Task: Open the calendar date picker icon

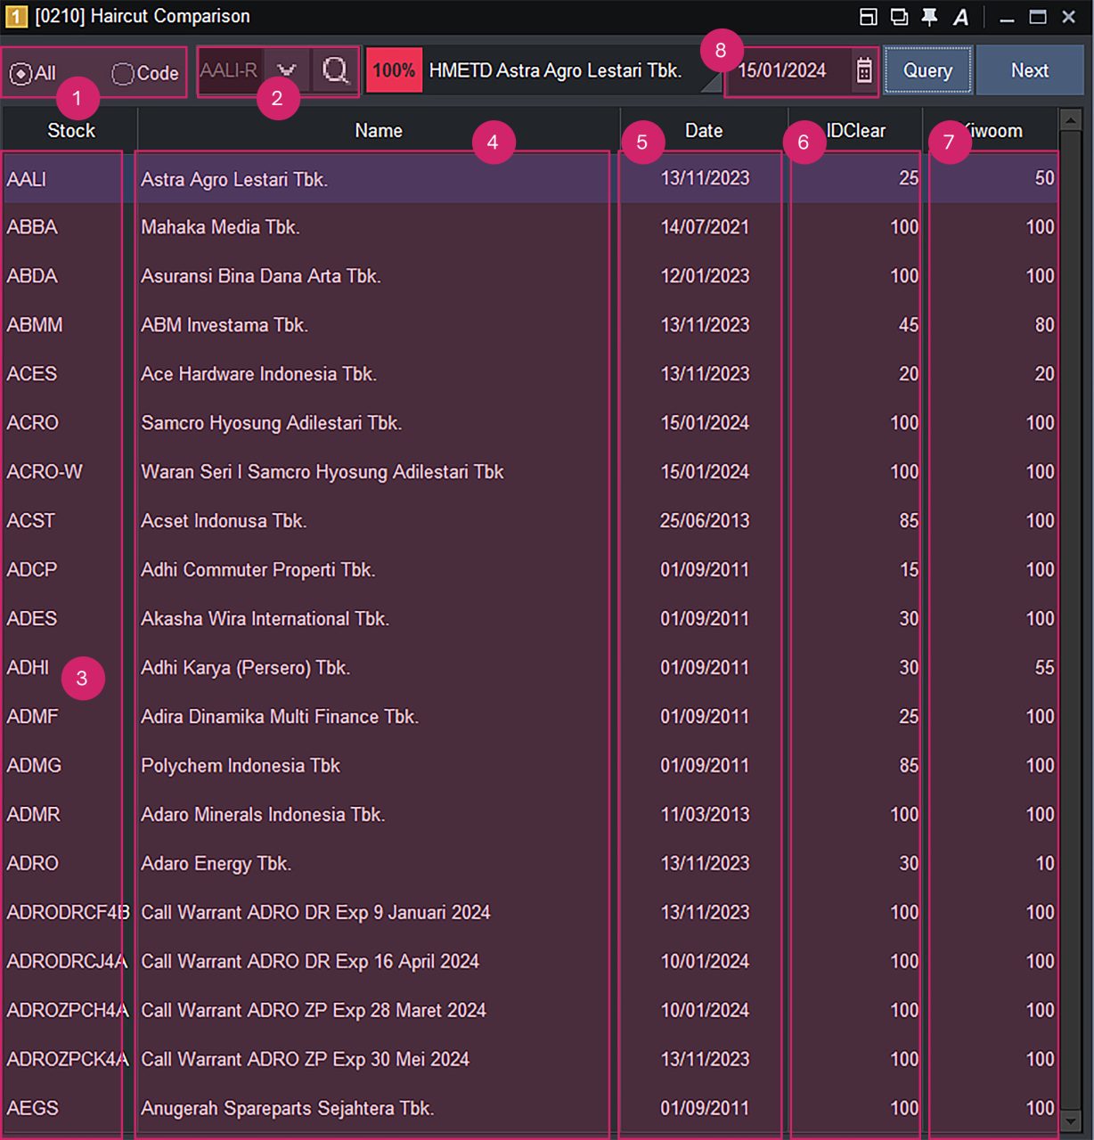Action: tap(863, 70)
